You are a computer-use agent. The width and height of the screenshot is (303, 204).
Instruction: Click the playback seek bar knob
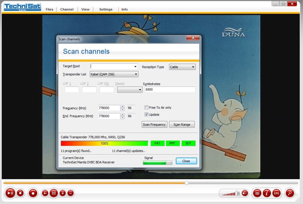click(186, 183)
